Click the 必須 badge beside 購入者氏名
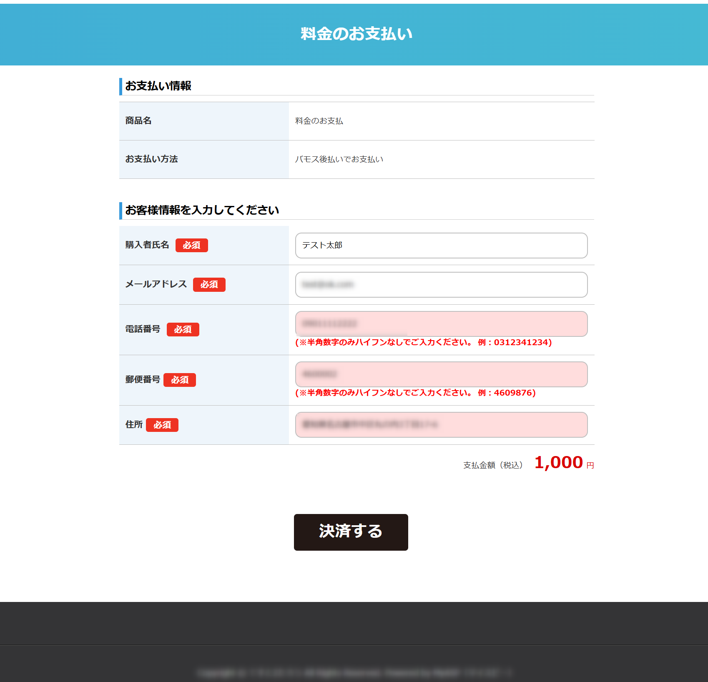The height and width of the screenshot is (682, 708). 191,245
